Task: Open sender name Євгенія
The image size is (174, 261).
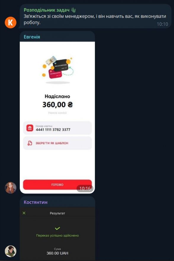Action: click(32, 37)
